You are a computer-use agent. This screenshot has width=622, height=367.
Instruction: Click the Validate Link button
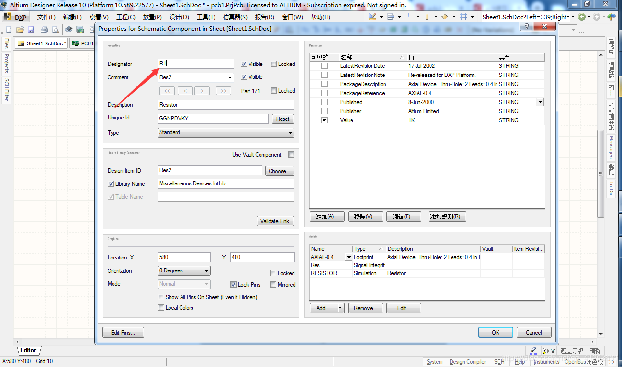(x=275, y=221)
